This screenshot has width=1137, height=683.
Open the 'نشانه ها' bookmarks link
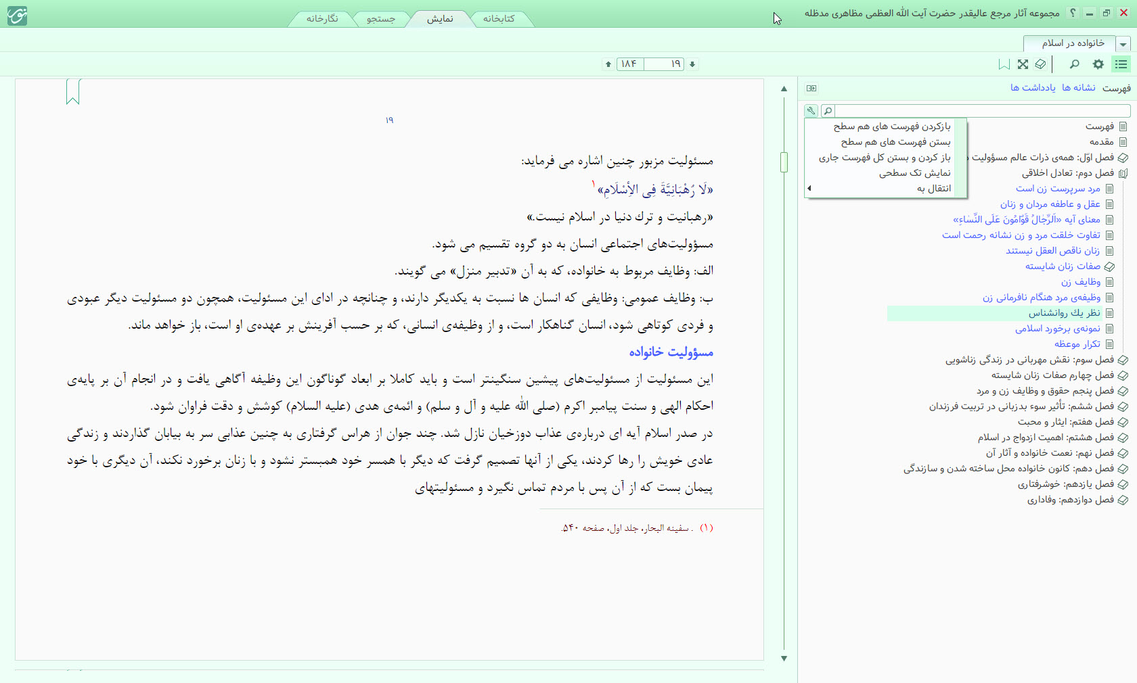pos(1078,88)
